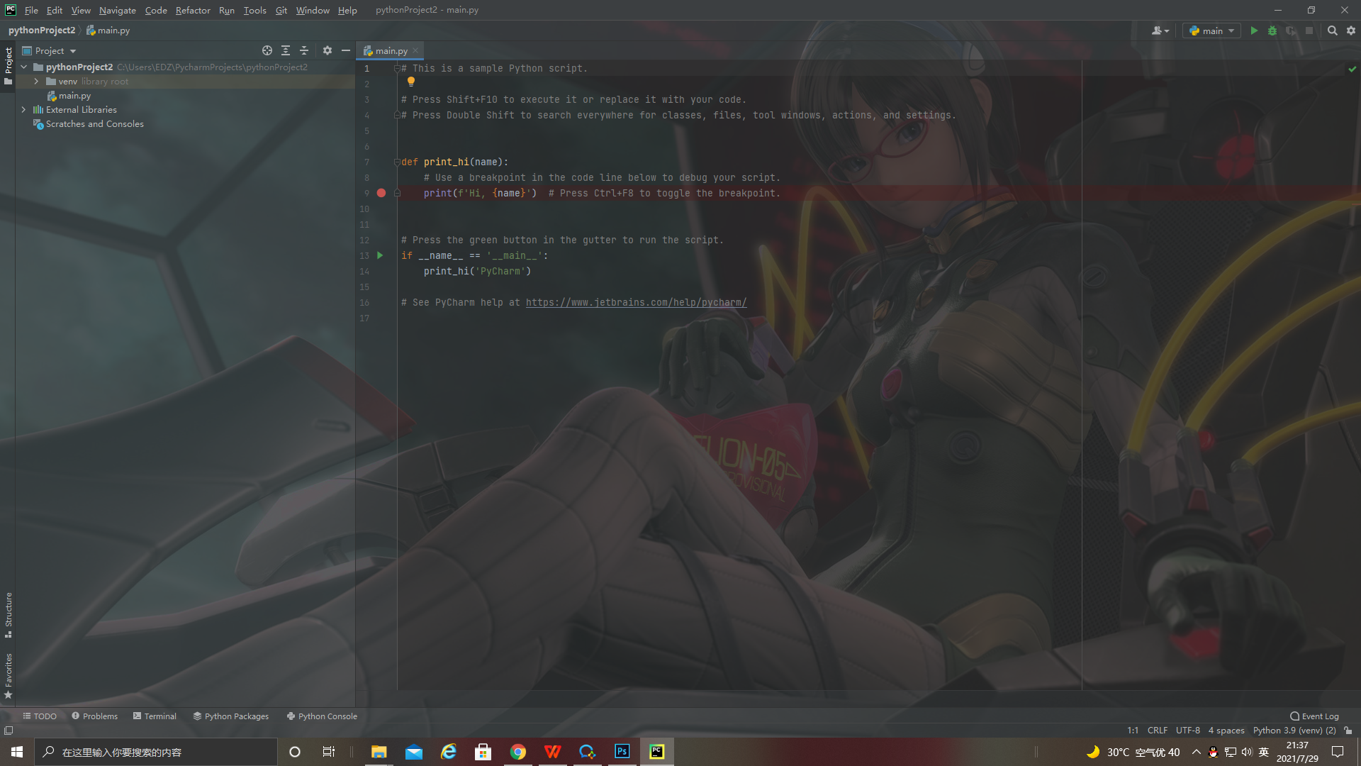Open the Navigate menu

coord(117,10)
